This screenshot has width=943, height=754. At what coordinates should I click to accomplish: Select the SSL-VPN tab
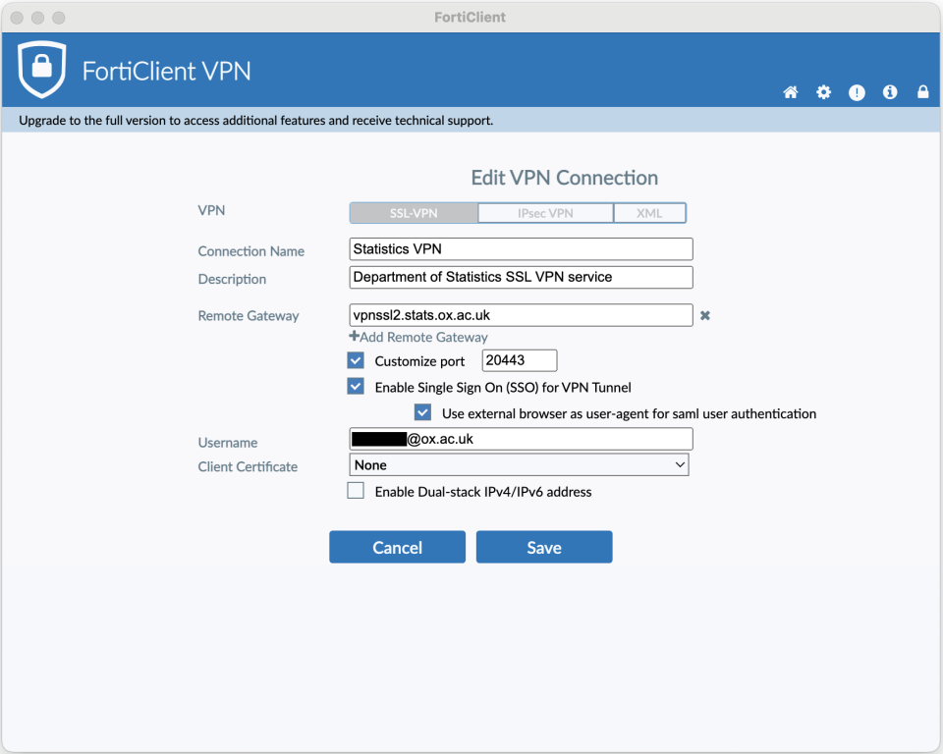click(414, 213)
